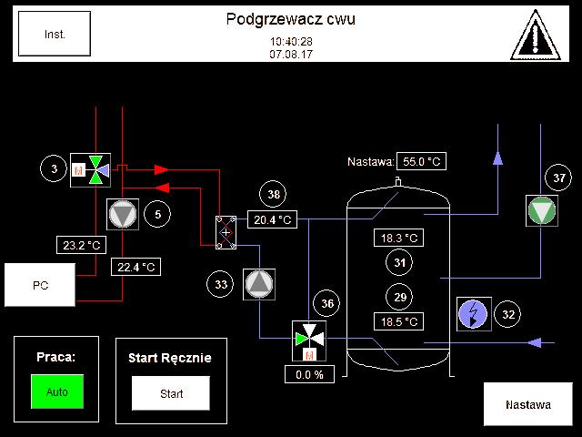Viewport: 582px width, 437px height.
Task: Click the circled number 33 label
Action: 220,285
